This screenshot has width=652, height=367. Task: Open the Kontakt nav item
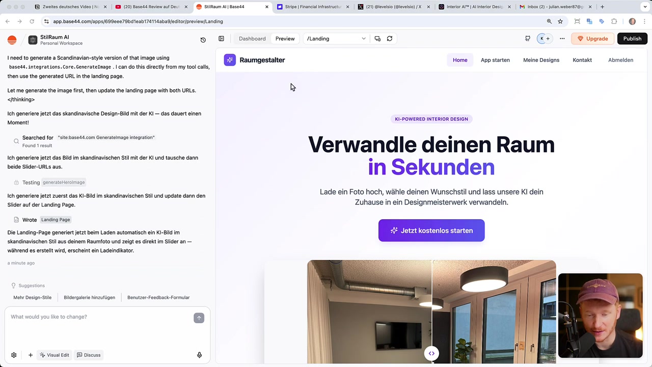pyautogui.click(x=582, y=60)
